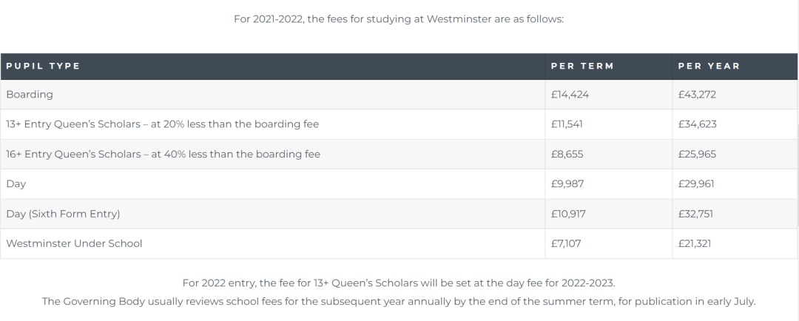The width and height of the screenshot is (799, 321).
Task: Click the PER YEAR column header
Action: pos(709,67)
